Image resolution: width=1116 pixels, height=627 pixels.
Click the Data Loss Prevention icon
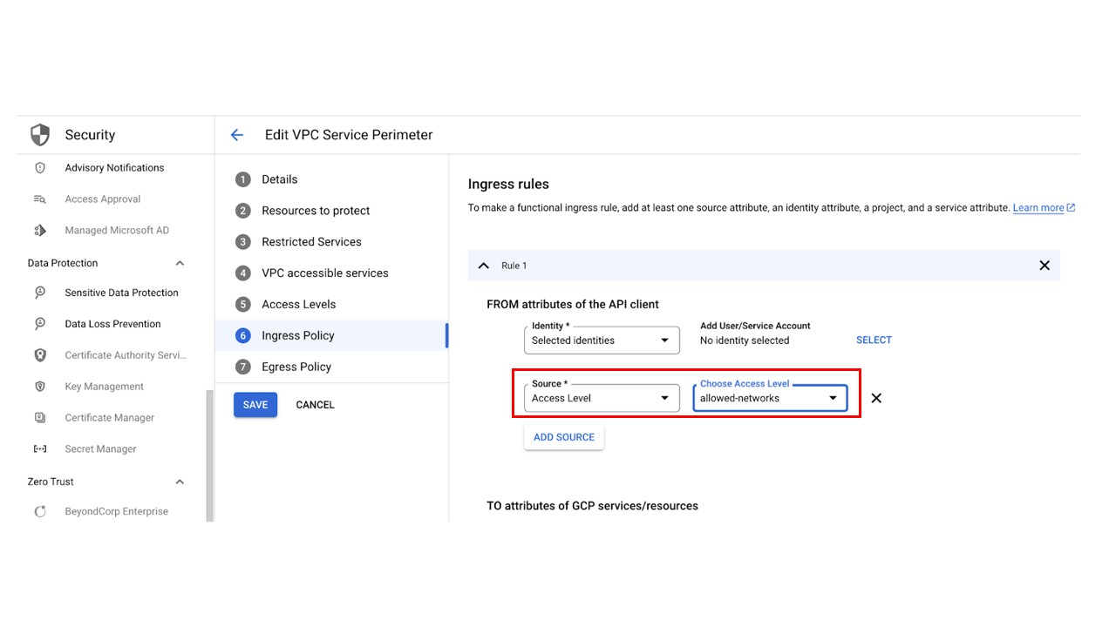41,323
